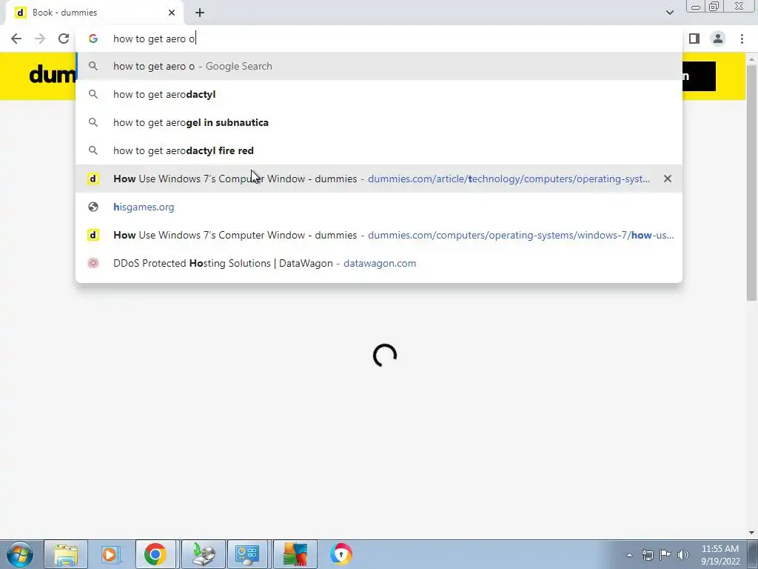This screenshot has height=569, width=758.
Task: Open the disk installer taskbar icon
Action: tap(203, 554)
